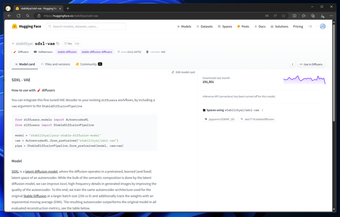Image resolution: width=340 pixels, height=217 pixels.
Task: Click the sdxl-vae model name in the header
Action: [x=45, y=43]
